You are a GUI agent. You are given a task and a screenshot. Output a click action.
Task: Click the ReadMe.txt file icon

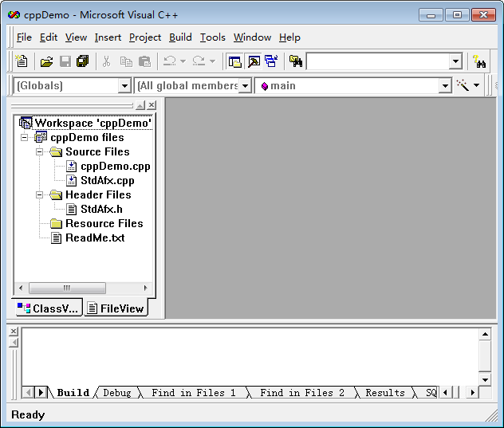point(57,238)
